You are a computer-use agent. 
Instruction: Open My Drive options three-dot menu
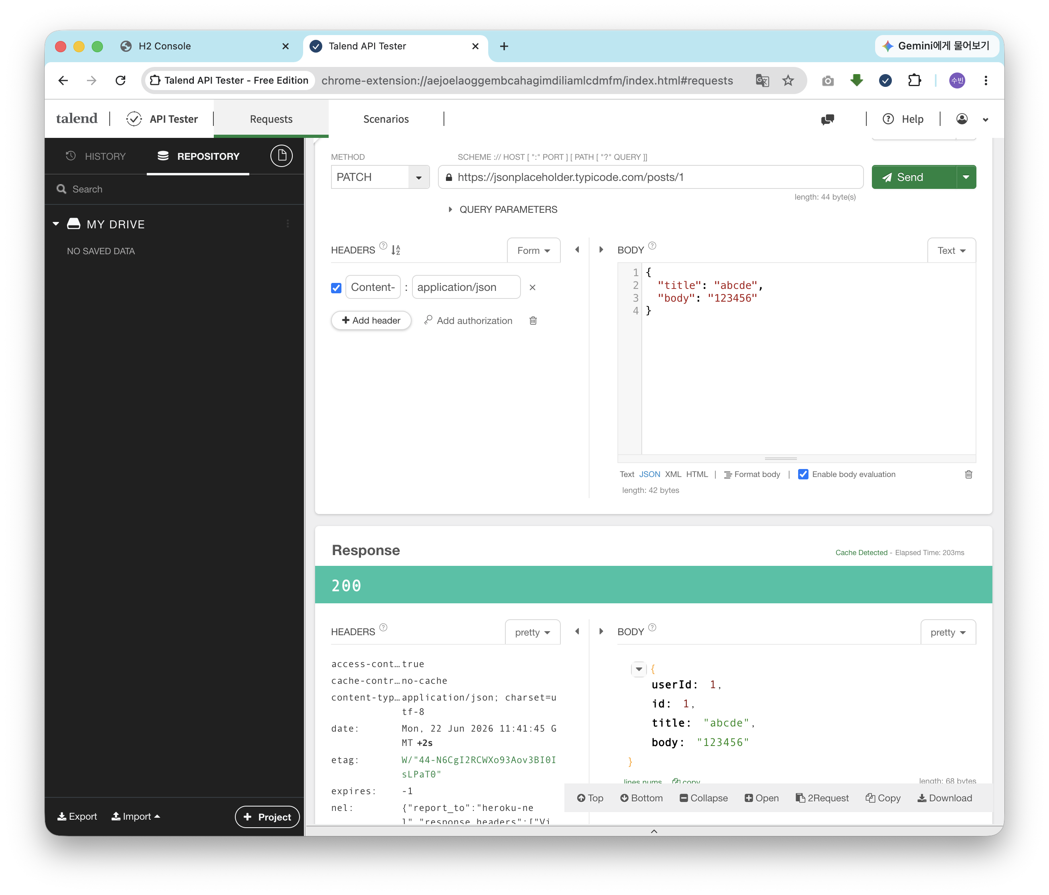[288, 224]
